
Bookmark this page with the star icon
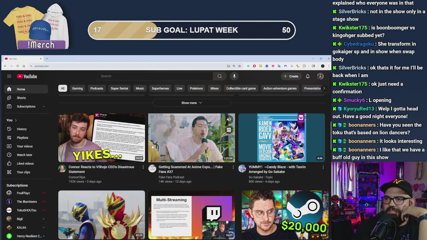[x=240, y=66]
